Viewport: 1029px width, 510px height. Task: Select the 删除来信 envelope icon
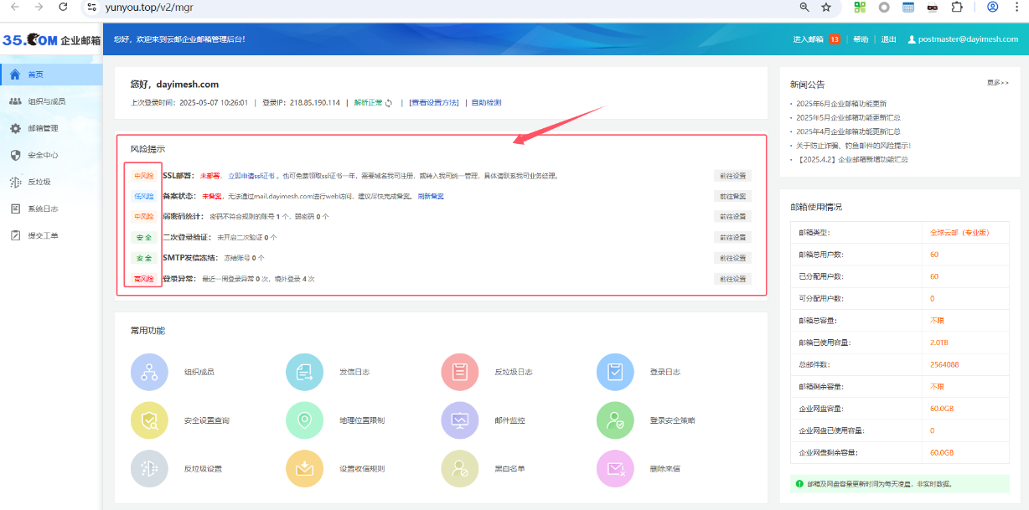614,469
